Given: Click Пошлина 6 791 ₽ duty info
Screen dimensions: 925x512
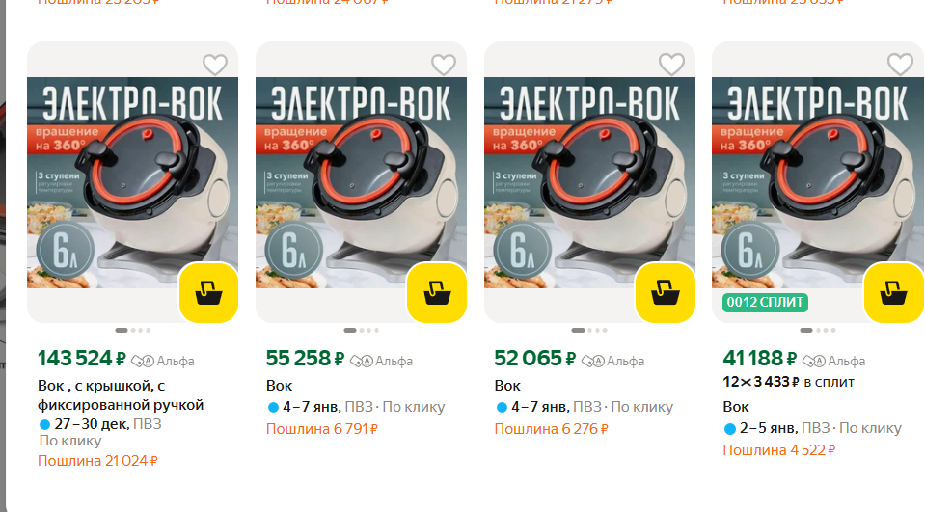Looking at the screenshot, I should coord(322,429).
